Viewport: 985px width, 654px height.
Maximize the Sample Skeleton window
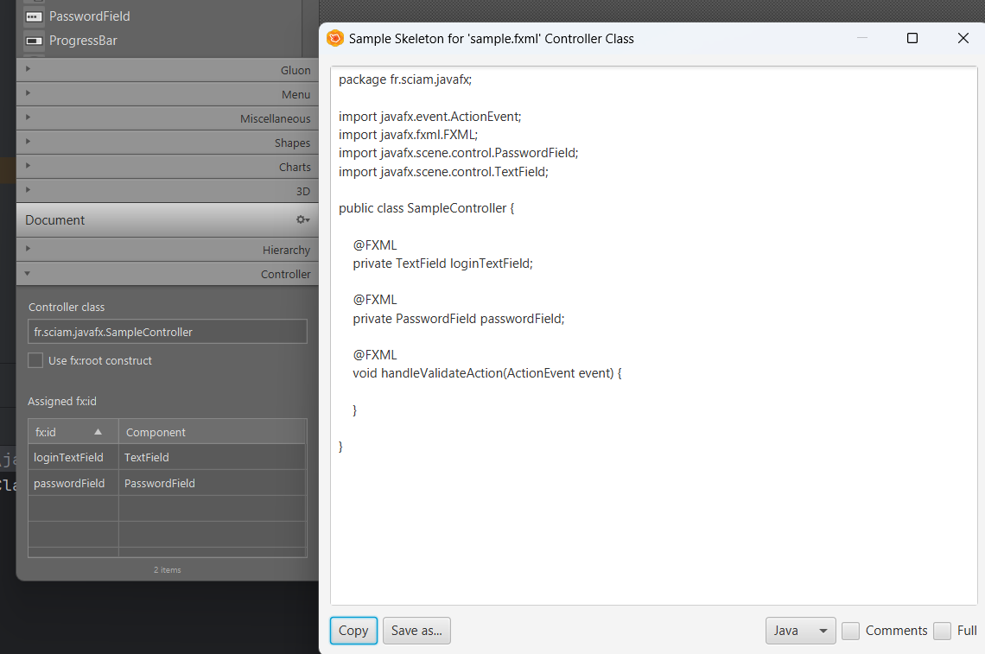912,38
